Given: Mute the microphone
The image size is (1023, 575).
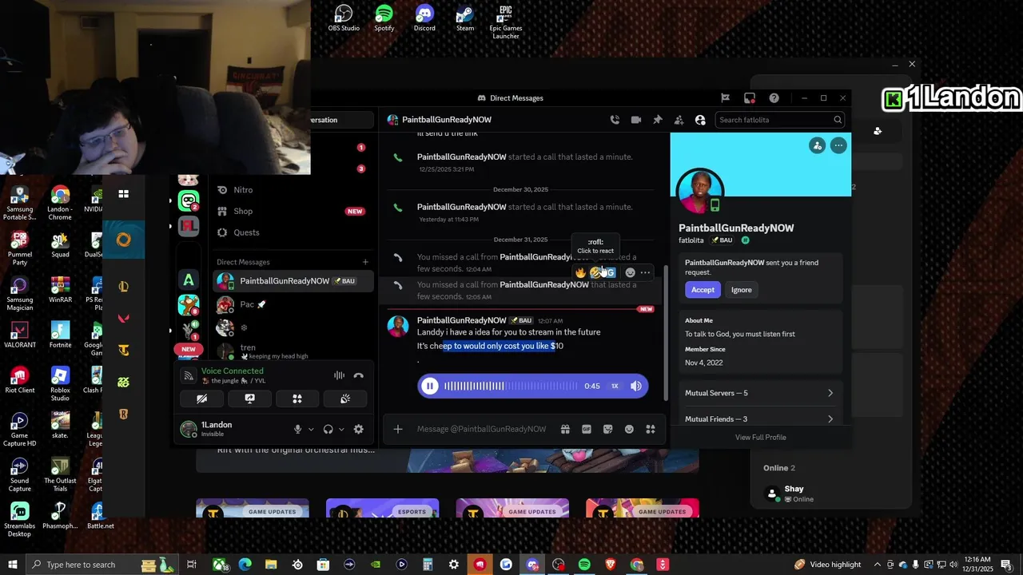Looking at the screenshot, I should click(298, 430).
